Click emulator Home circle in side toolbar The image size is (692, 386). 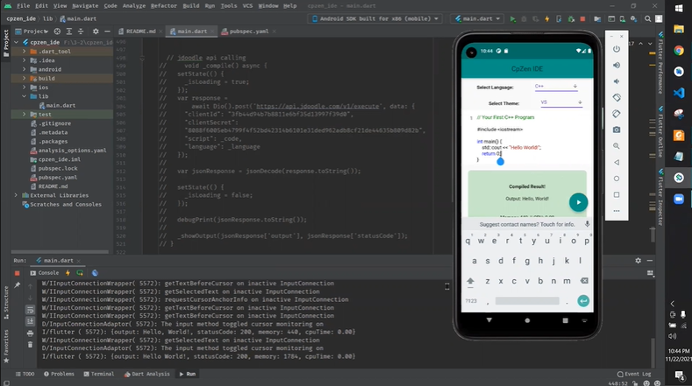click(x=617, y=179)
